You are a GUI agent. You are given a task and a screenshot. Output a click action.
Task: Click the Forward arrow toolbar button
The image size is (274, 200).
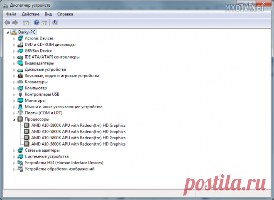[15, 22]
